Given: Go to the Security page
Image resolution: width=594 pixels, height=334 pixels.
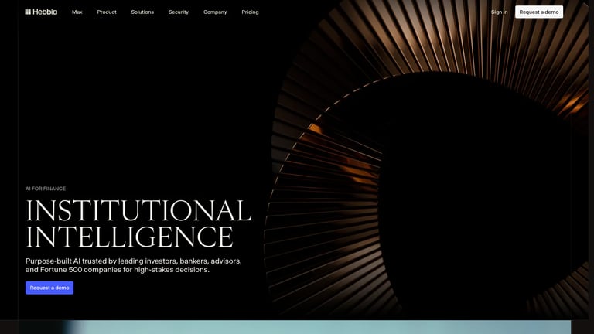Looking at the screenshot, I should pyautogui.click(x=179, y=12).
